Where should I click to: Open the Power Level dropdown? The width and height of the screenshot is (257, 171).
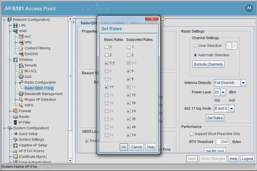(223, 92)
